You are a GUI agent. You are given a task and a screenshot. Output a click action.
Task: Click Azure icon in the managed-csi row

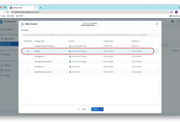70,56
